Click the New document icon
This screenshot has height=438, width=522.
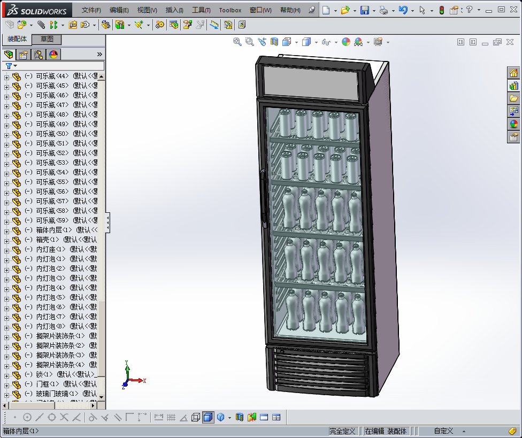click(326, 10)
